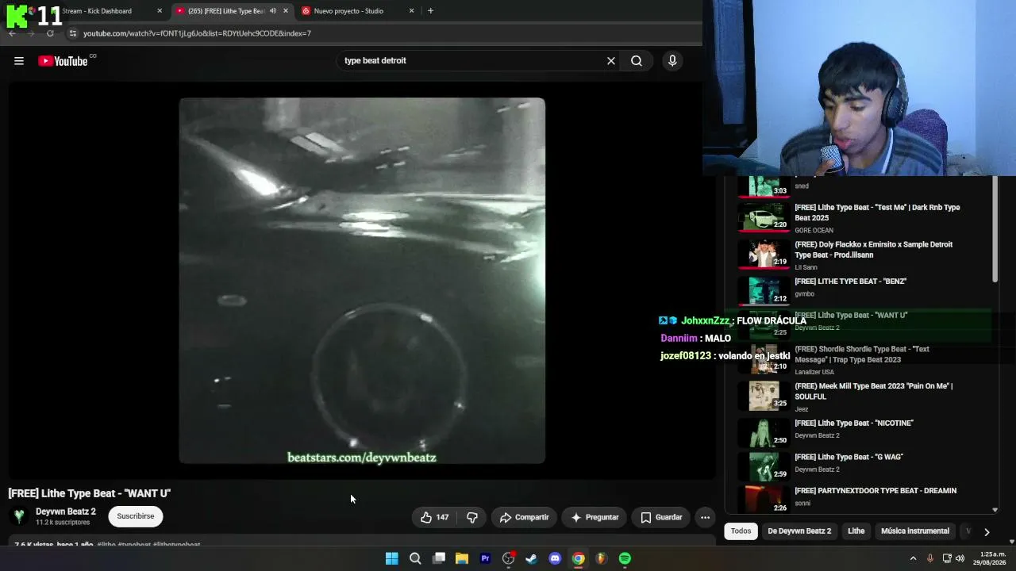This screenshot has width=1016, height=571.
Task: Open Spotify from the taskbar
Action: pyautogui.click(x=625, y=558)
